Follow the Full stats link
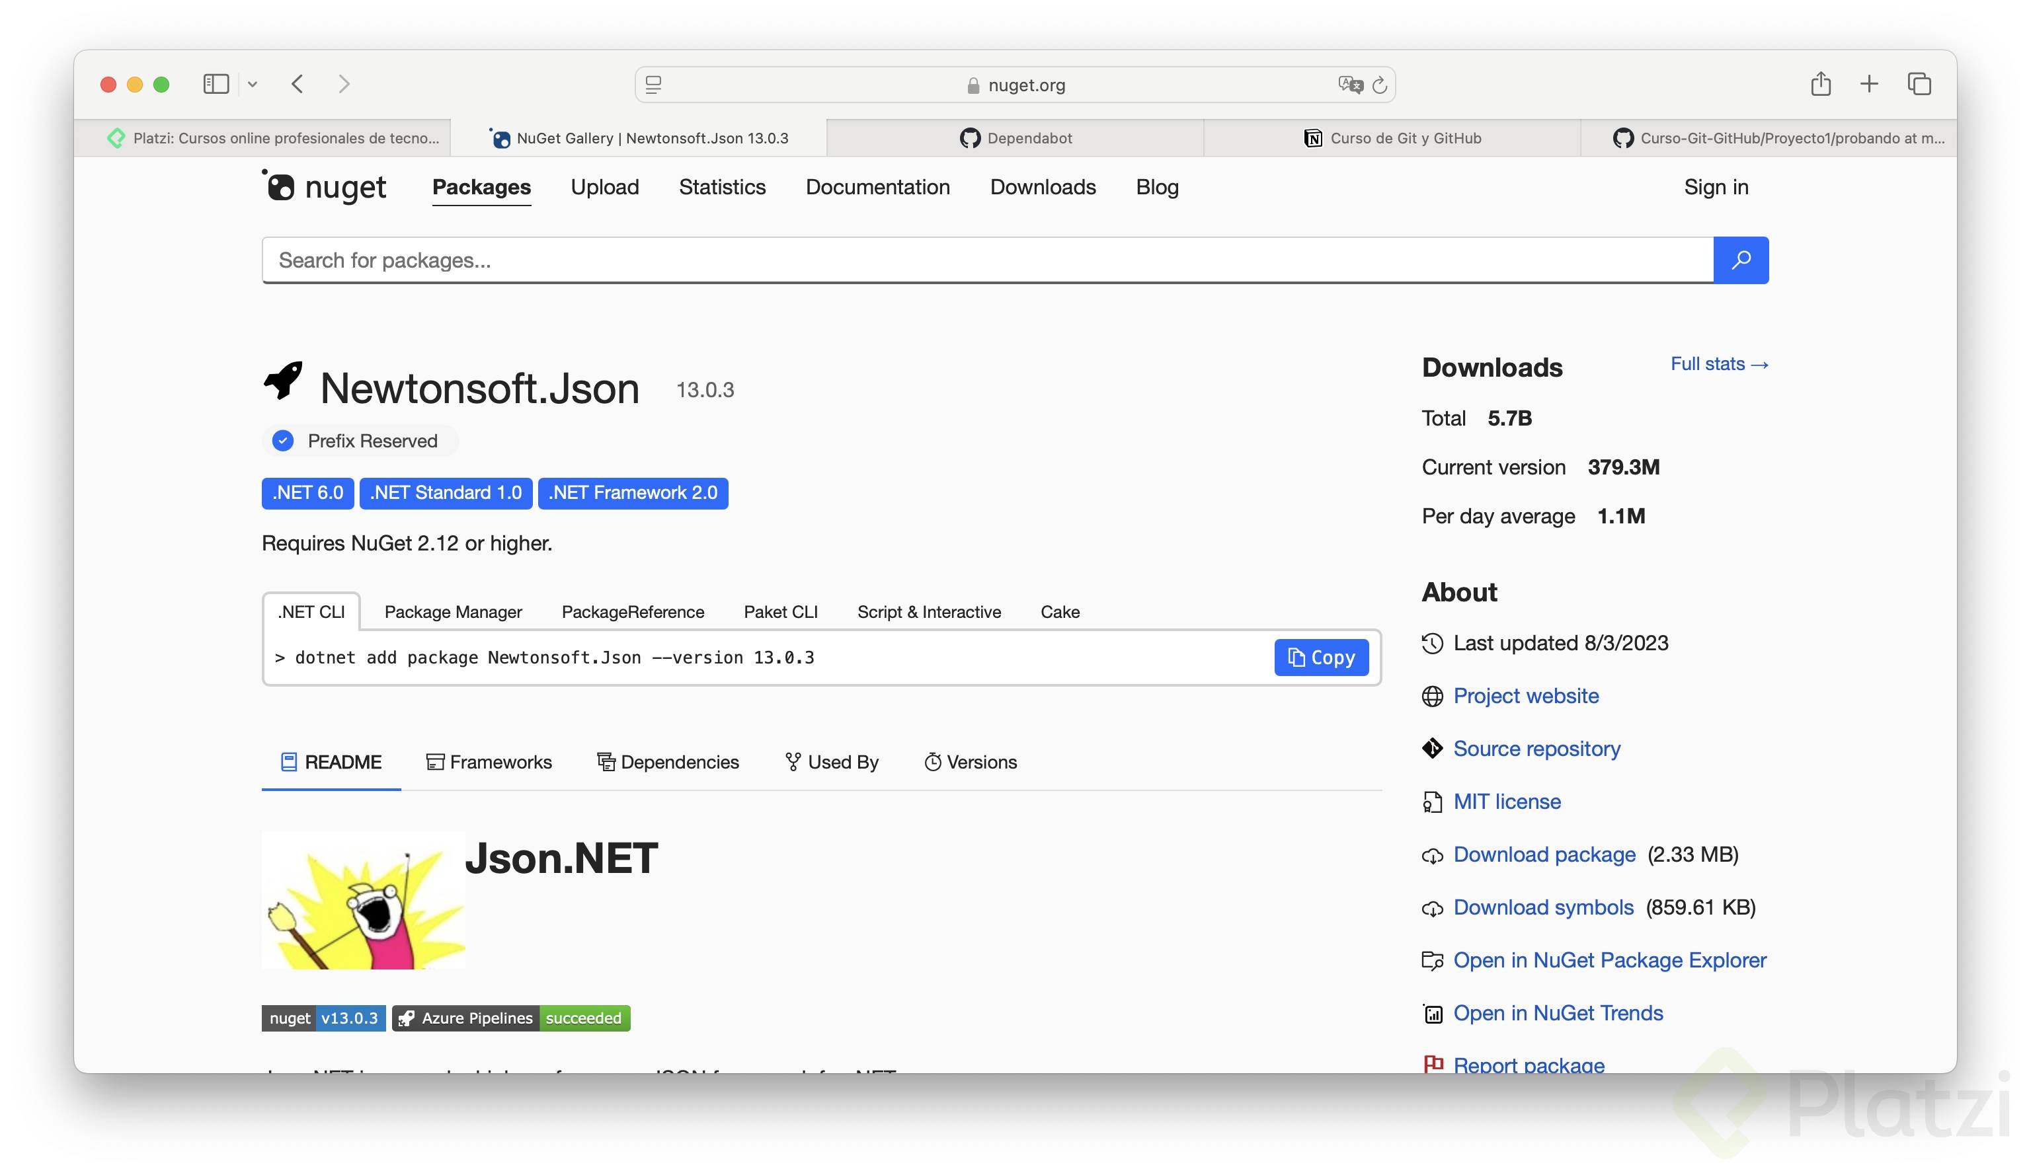2031x1171 pixels. pyautogui.click(x=1718, y=363)
